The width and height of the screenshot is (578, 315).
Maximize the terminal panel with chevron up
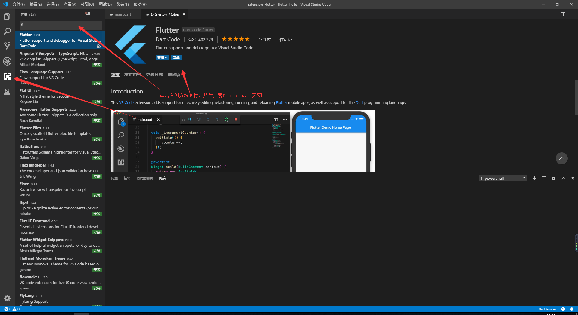point(563,178)
